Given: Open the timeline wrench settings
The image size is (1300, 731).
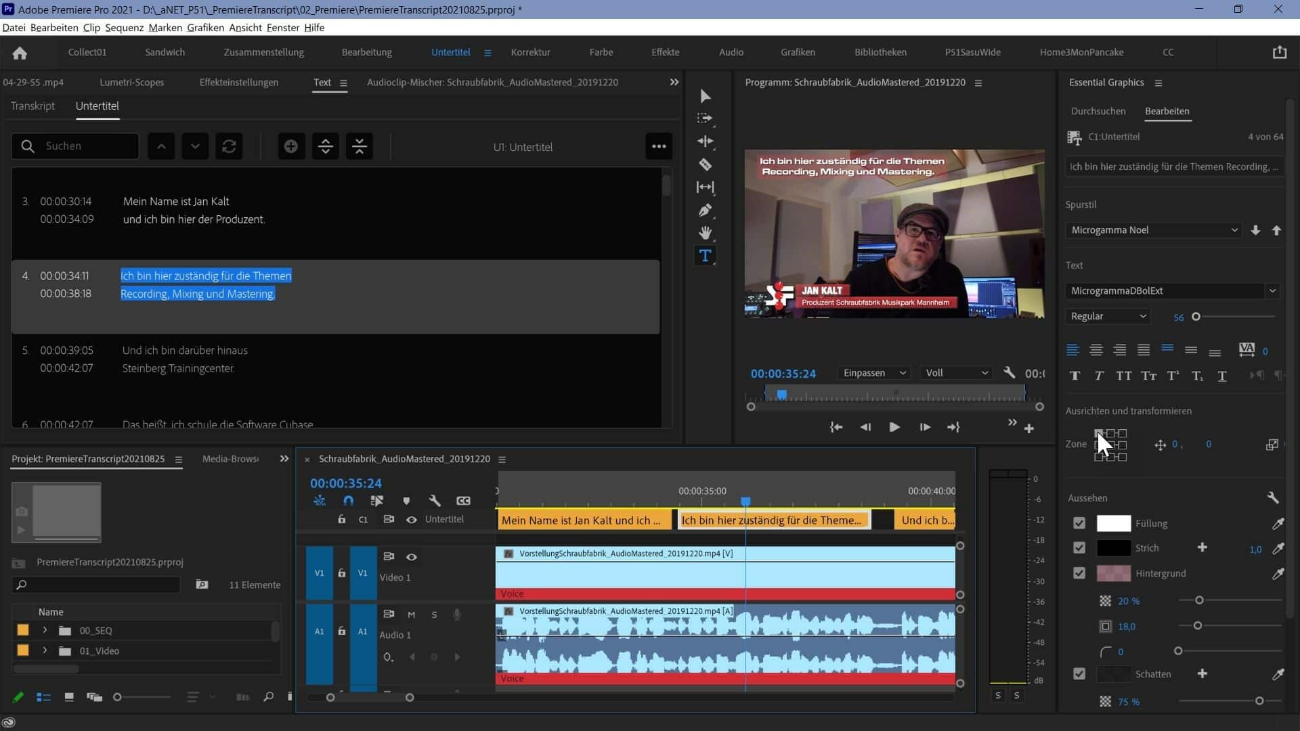Looking at the screenshot, I should click(x=435, y=501).
